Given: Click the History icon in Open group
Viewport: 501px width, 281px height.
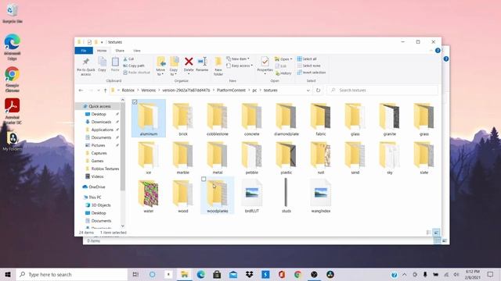Looking at the screenshot, I should click(283, 73).
